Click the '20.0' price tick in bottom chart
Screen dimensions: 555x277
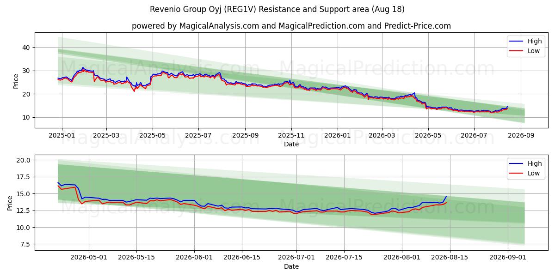pos(24,160)
